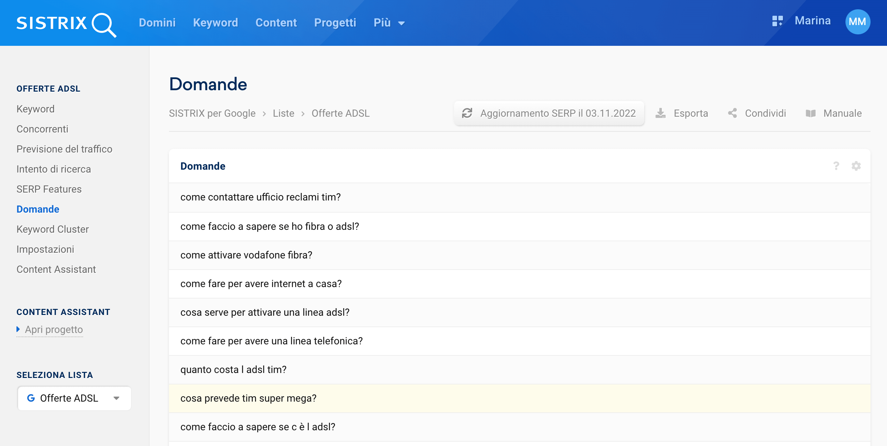Select 'come attivare vodafone fibra?' row

coord(520,255)
